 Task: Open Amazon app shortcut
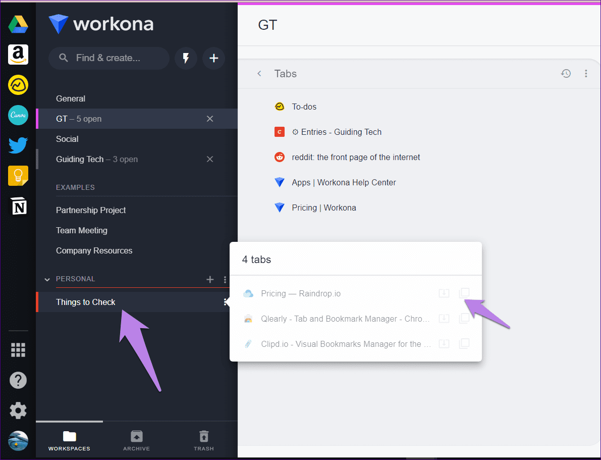pos(18,55)
